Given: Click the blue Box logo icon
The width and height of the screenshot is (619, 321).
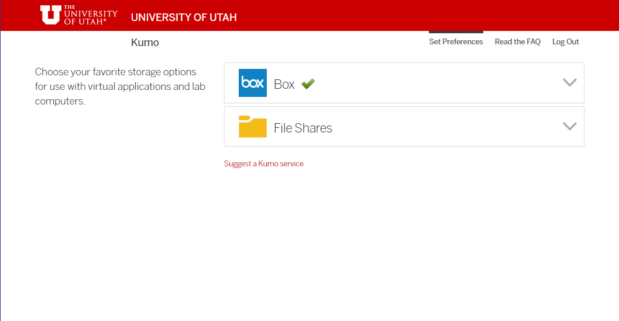Looking at the screenshot, I should point(253,83).
